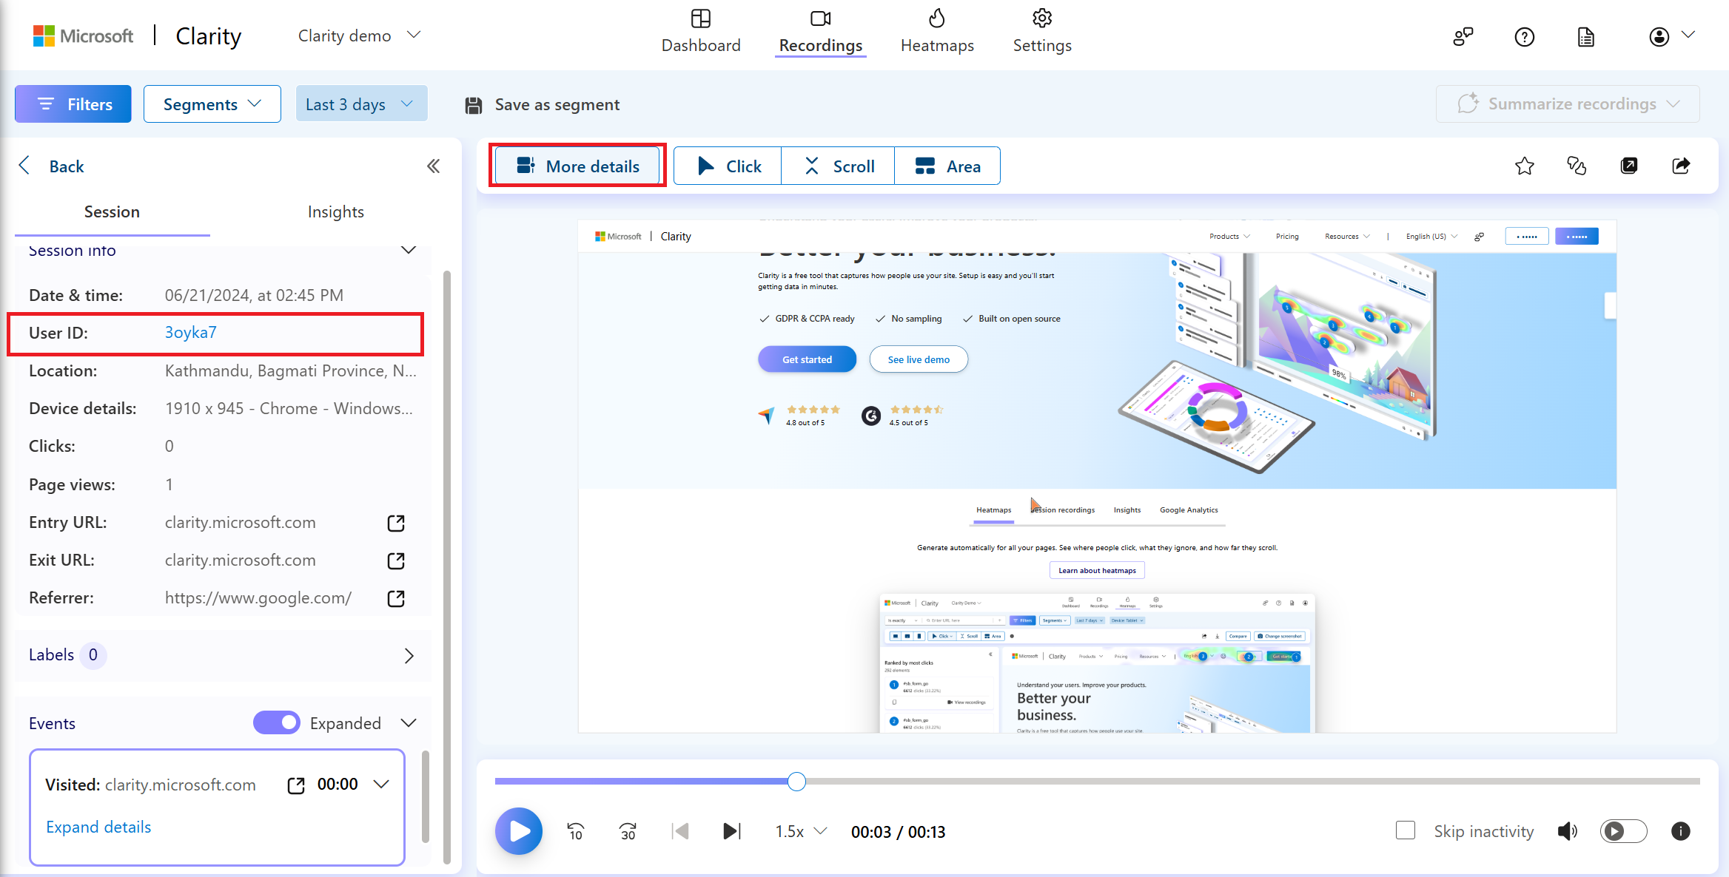Select the Area heatmap option
Image resolution: width=1729 pixels, height=877 pixels.
[x=947, y=166]
